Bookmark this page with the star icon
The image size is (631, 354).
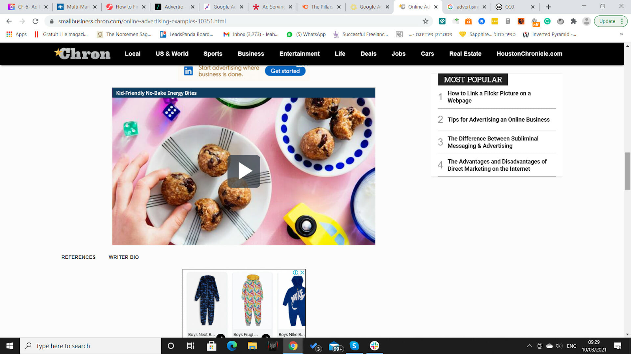[x=426, y=21]
